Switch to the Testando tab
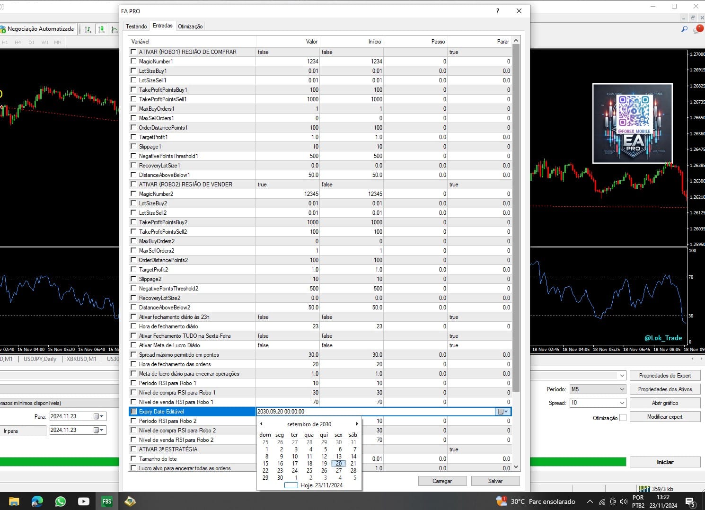This screenshot has height=510, width=705. click(136, 26)
